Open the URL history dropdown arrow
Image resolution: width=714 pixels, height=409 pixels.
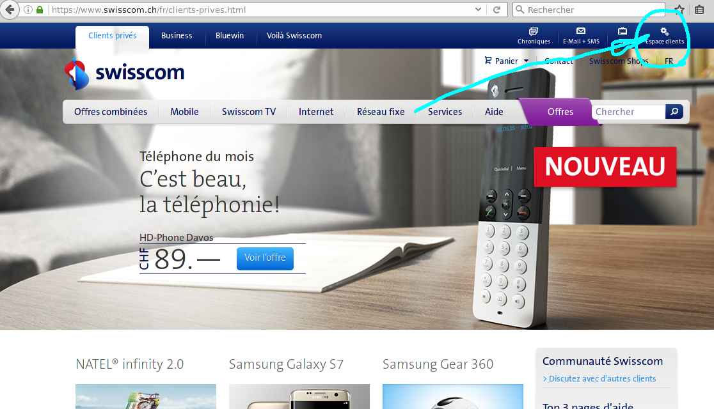click(x=478, y=10)
